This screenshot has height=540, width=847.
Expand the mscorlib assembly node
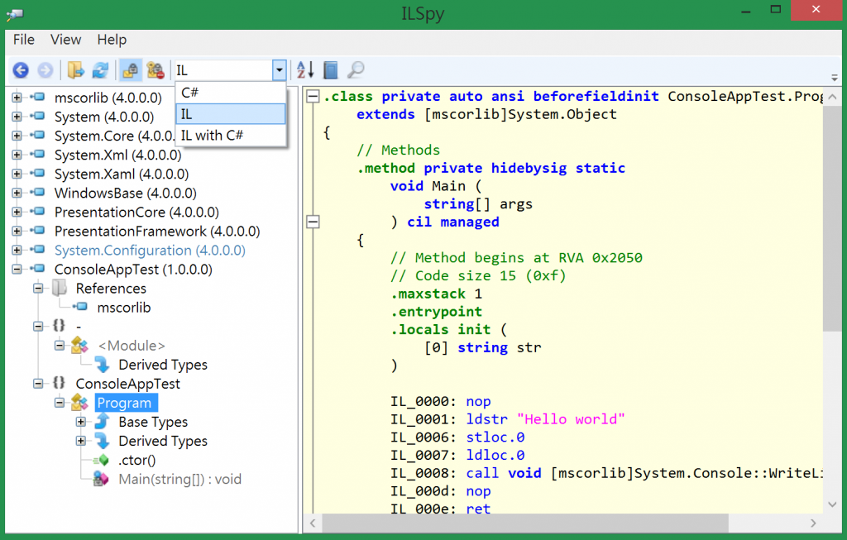pos(17,98)
